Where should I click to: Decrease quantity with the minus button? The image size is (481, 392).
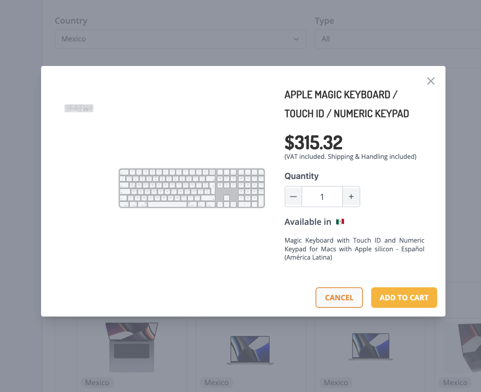coord(293,196)
